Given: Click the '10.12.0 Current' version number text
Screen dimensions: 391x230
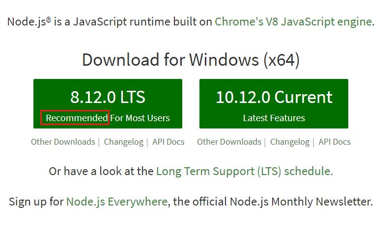Looking at the screenshot, I should pos(274,97).
